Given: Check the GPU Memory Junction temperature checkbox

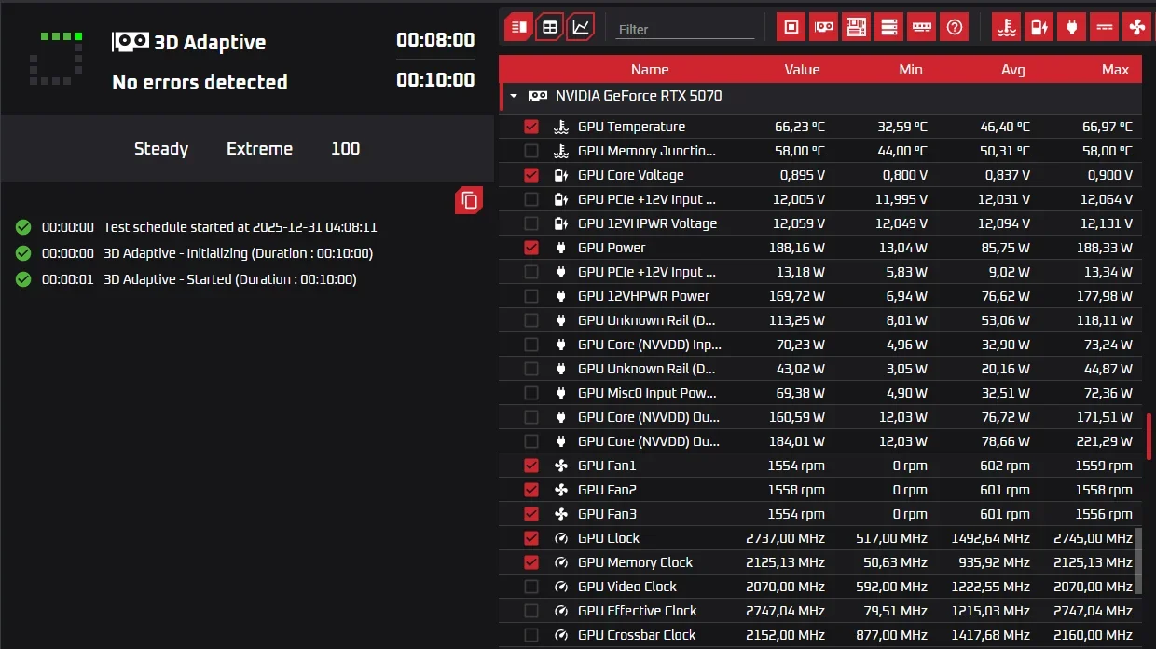Looking at the screenshot, I should pyautogui.click(x=531, y=151).
